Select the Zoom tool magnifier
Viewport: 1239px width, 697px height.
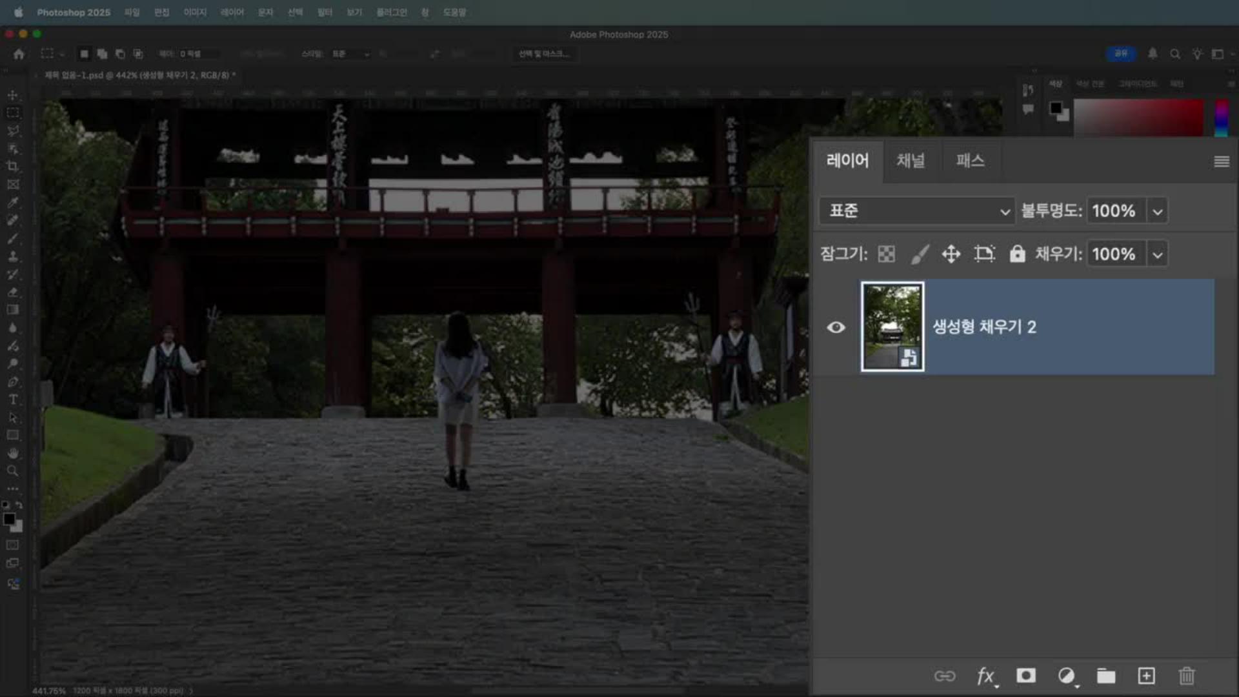click(x=13, y=471)
